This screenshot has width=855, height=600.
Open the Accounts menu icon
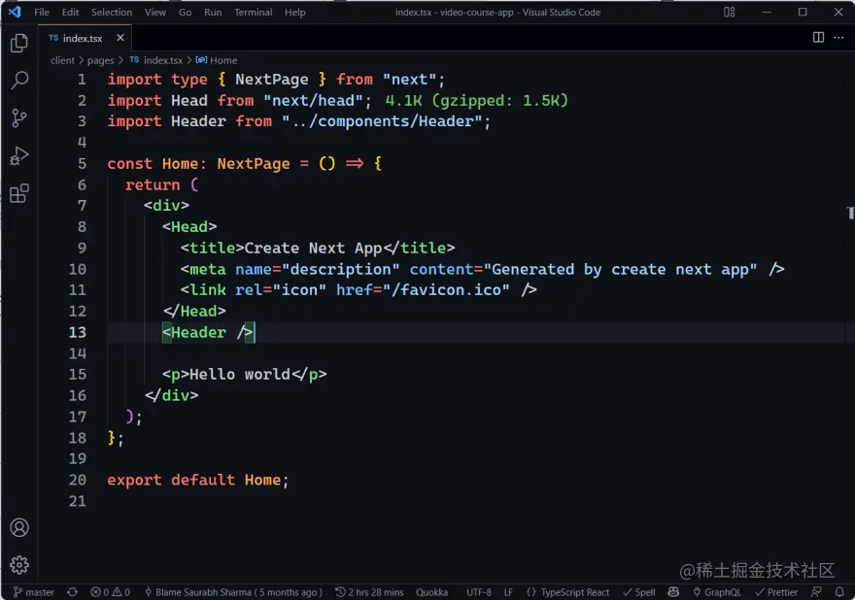coord(19,527)
